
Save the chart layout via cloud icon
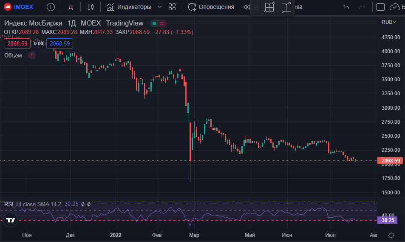point(394,7)
